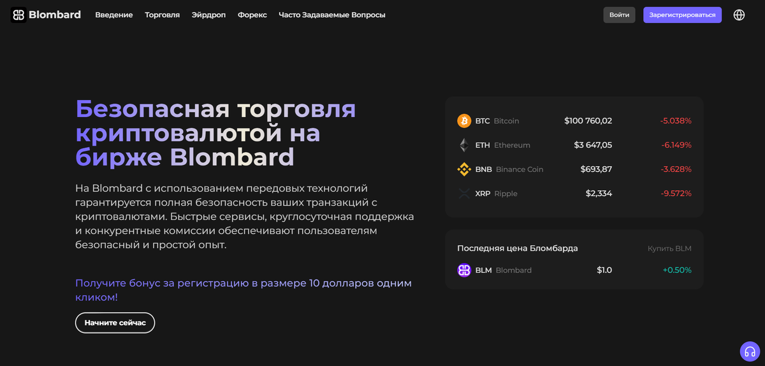The width and height of the screenshot is (765, 366).
Task: Click the 10-dollar registration bonus text
Action: 244,290
